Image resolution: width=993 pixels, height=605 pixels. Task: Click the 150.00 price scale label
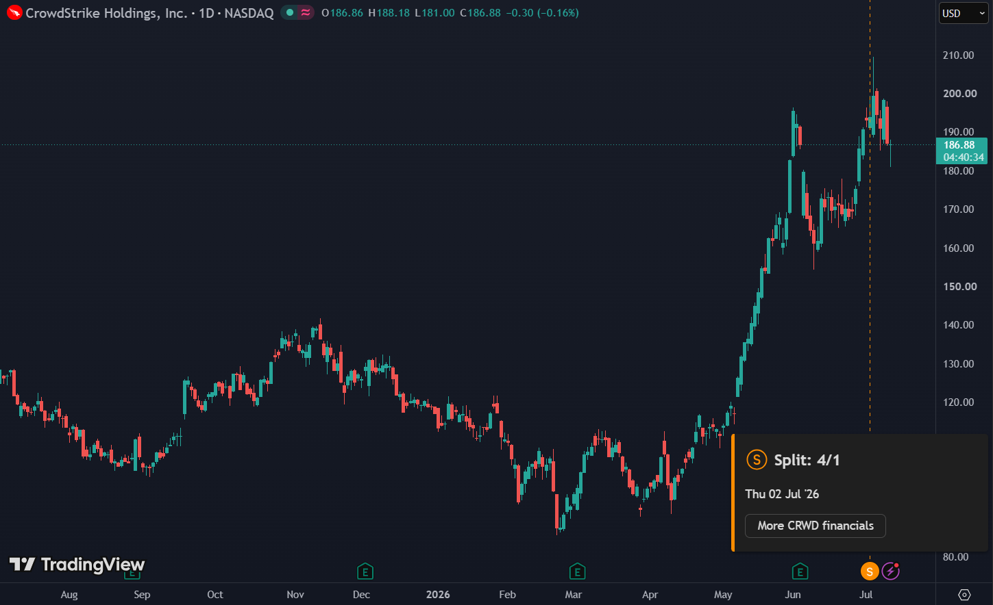pos(959,287)
